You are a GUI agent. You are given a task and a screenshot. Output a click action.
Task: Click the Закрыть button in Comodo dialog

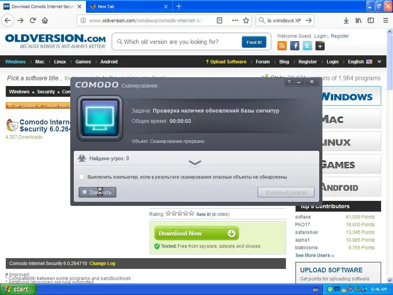pos(97,192)
